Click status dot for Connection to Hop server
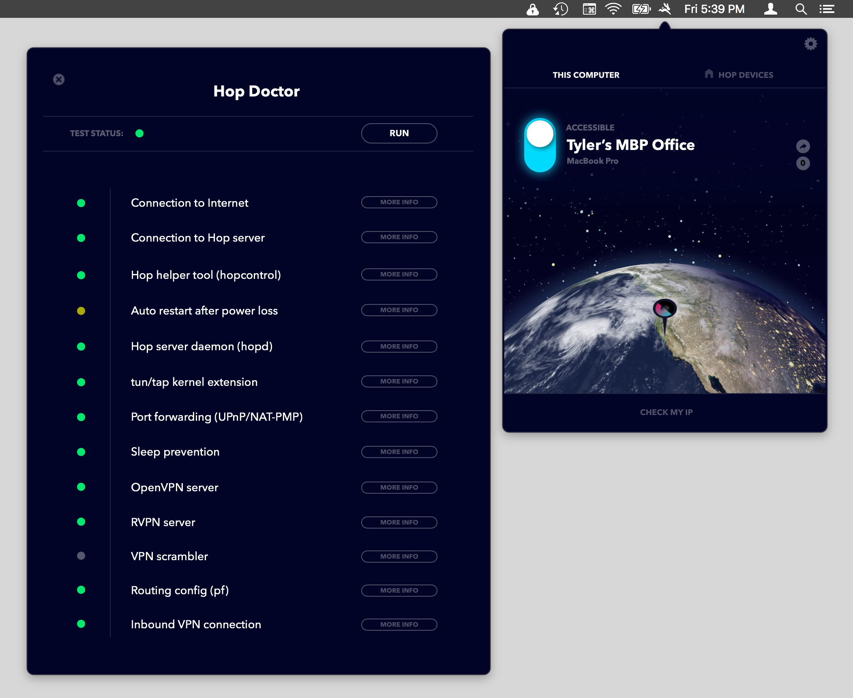This screenshot has width=853, height=698. point(81,238)
